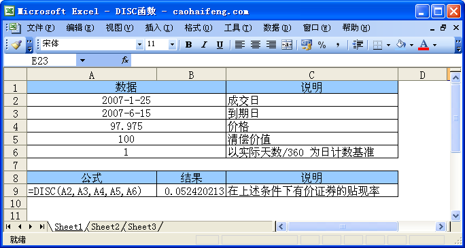The height and width of the screenshot is (248, 465).
Task: Toggle Bold formatting
Action: pos(188,45)
